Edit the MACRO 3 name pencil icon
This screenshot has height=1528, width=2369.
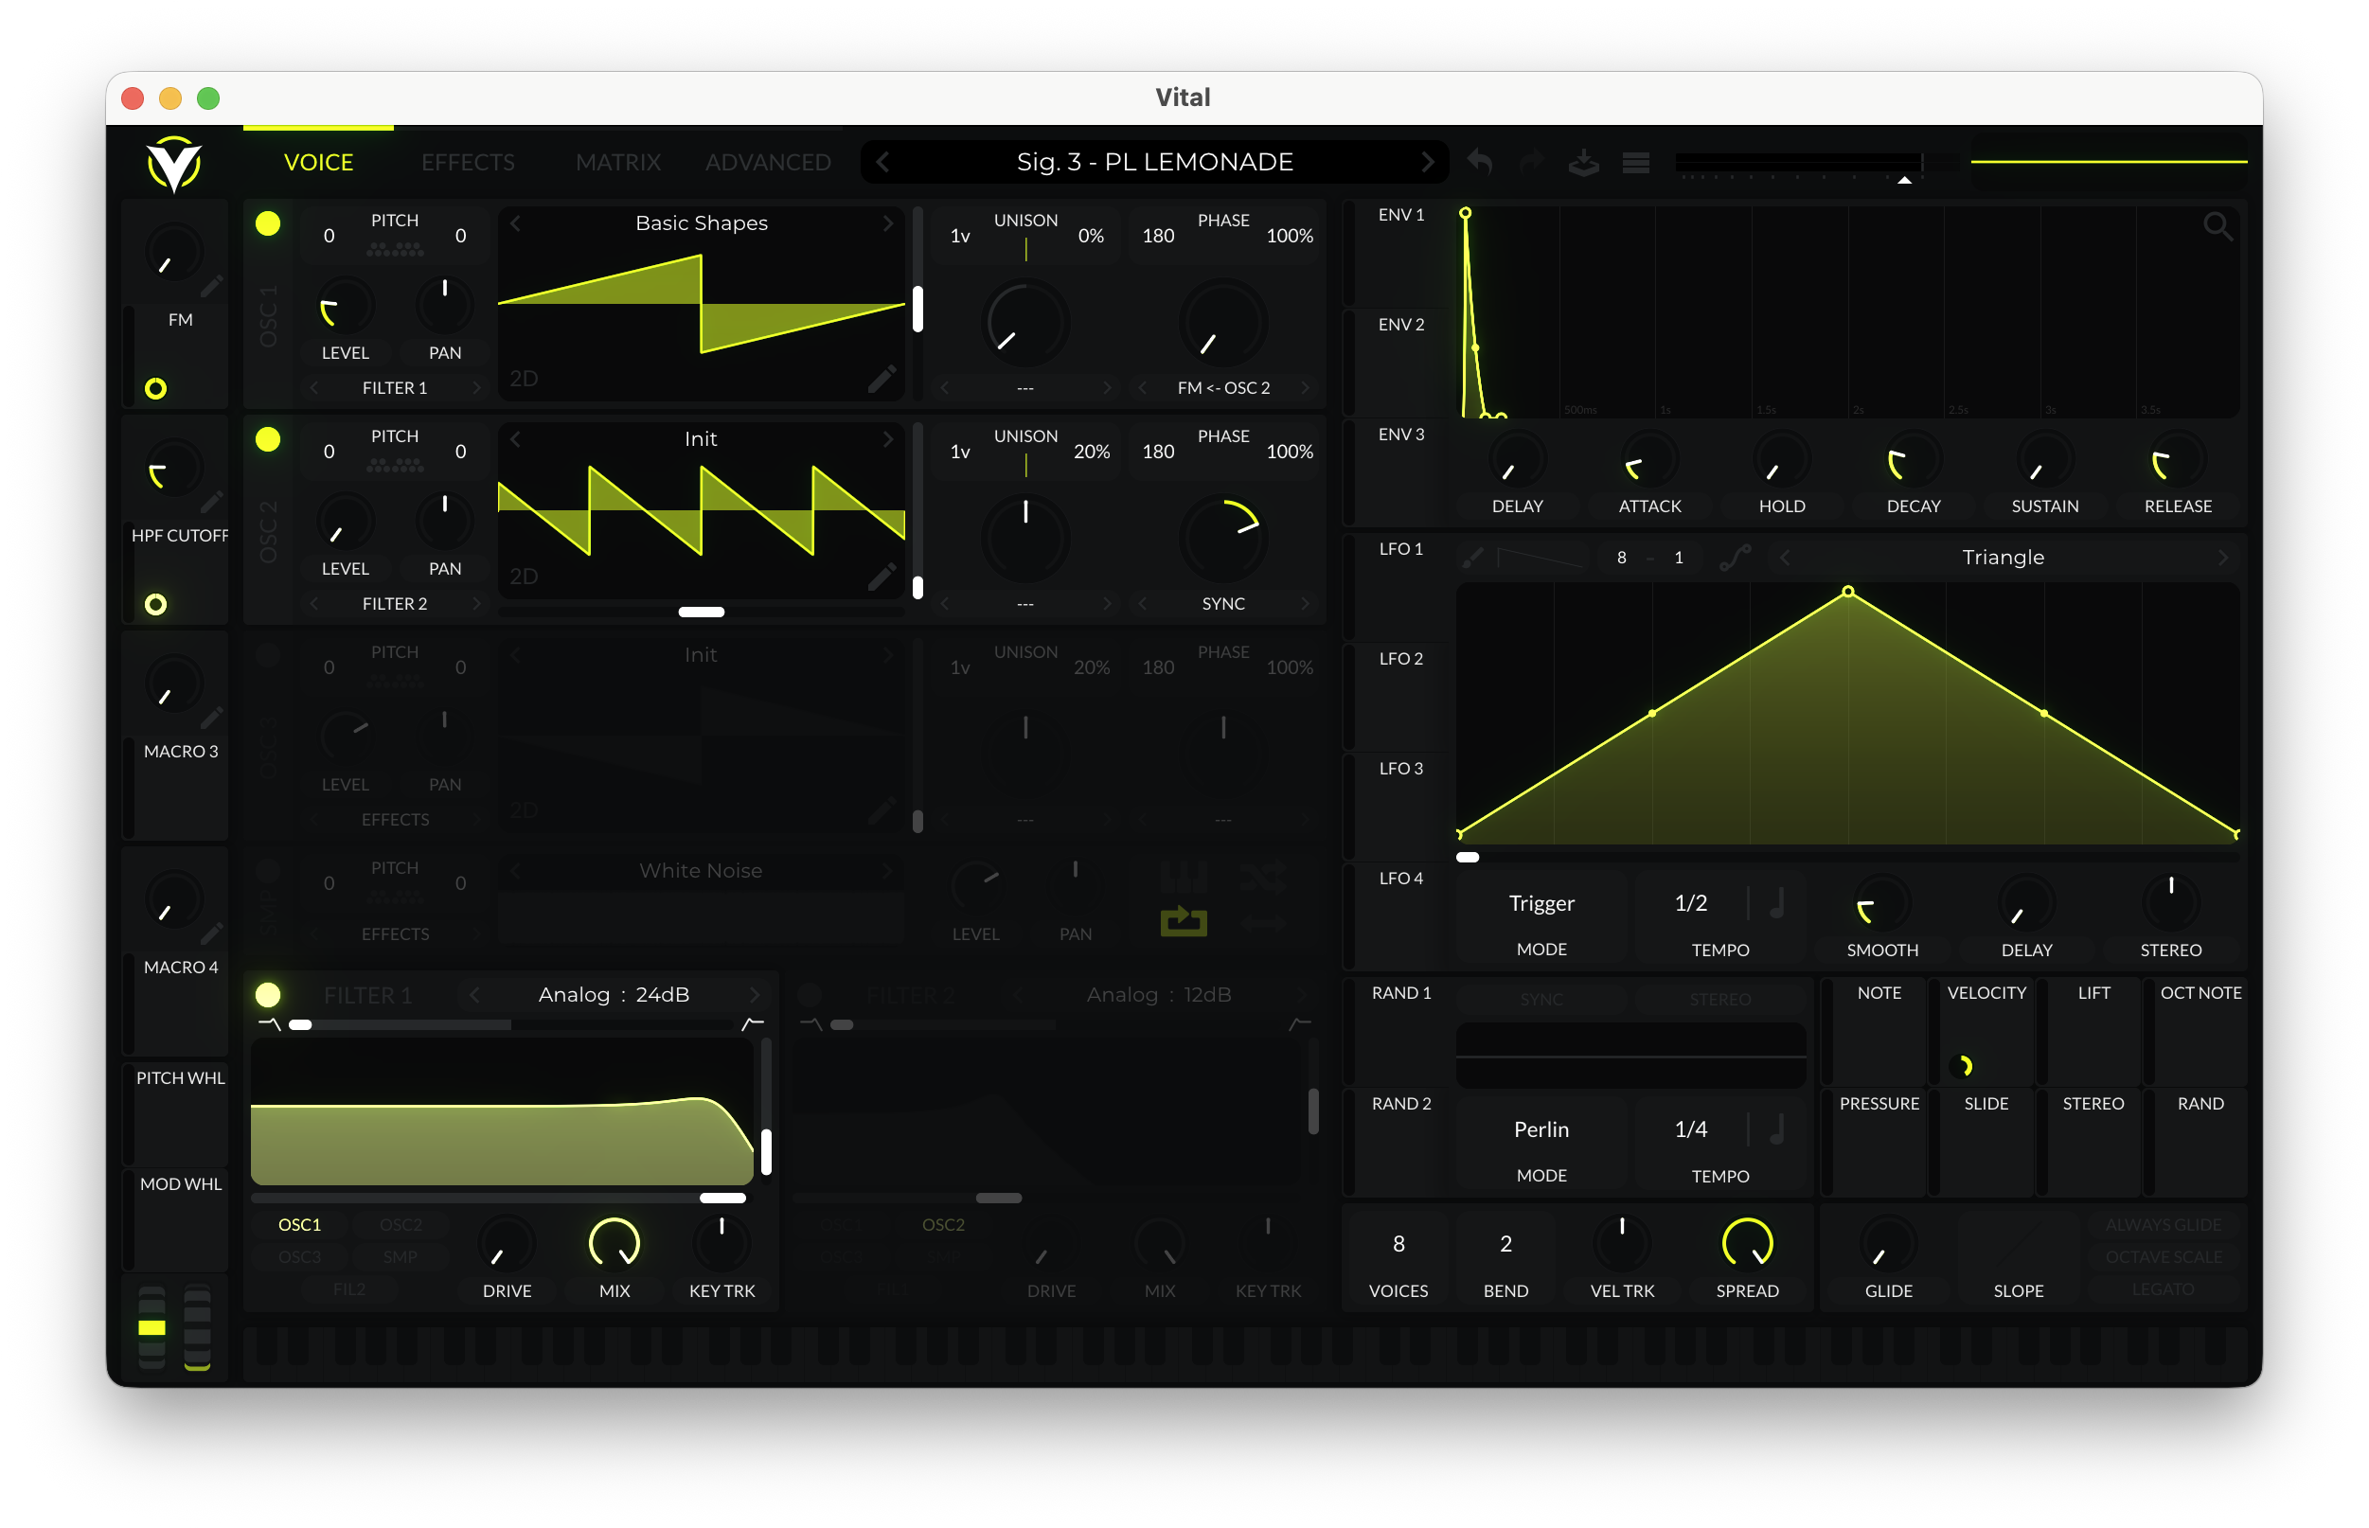pyautogui.click(x=211, y=718)
